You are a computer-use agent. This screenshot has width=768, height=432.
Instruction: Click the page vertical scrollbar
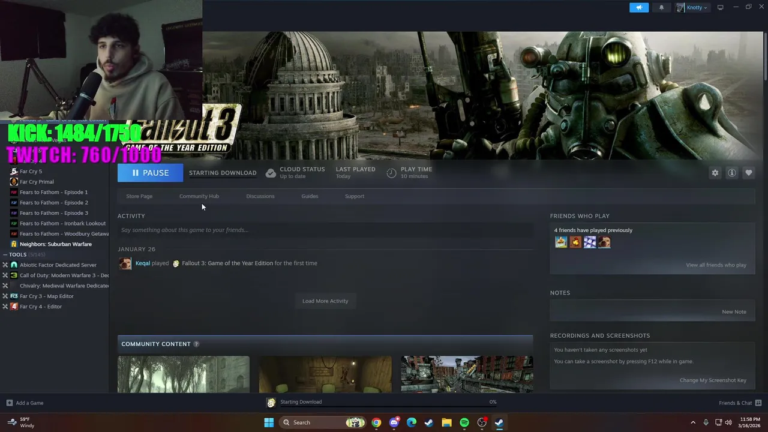coord(764,57)
